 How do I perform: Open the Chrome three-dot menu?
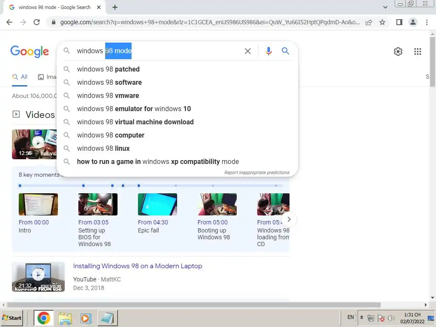point(427,22)
